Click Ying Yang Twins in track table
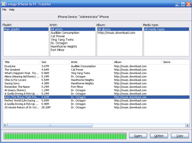The width and height of the screenshot is (192, 143). [x=80, y=73]
